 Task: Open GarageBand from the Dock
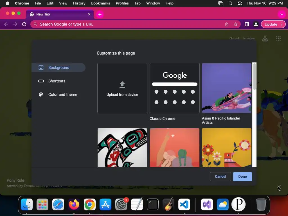tap(168, 204)
